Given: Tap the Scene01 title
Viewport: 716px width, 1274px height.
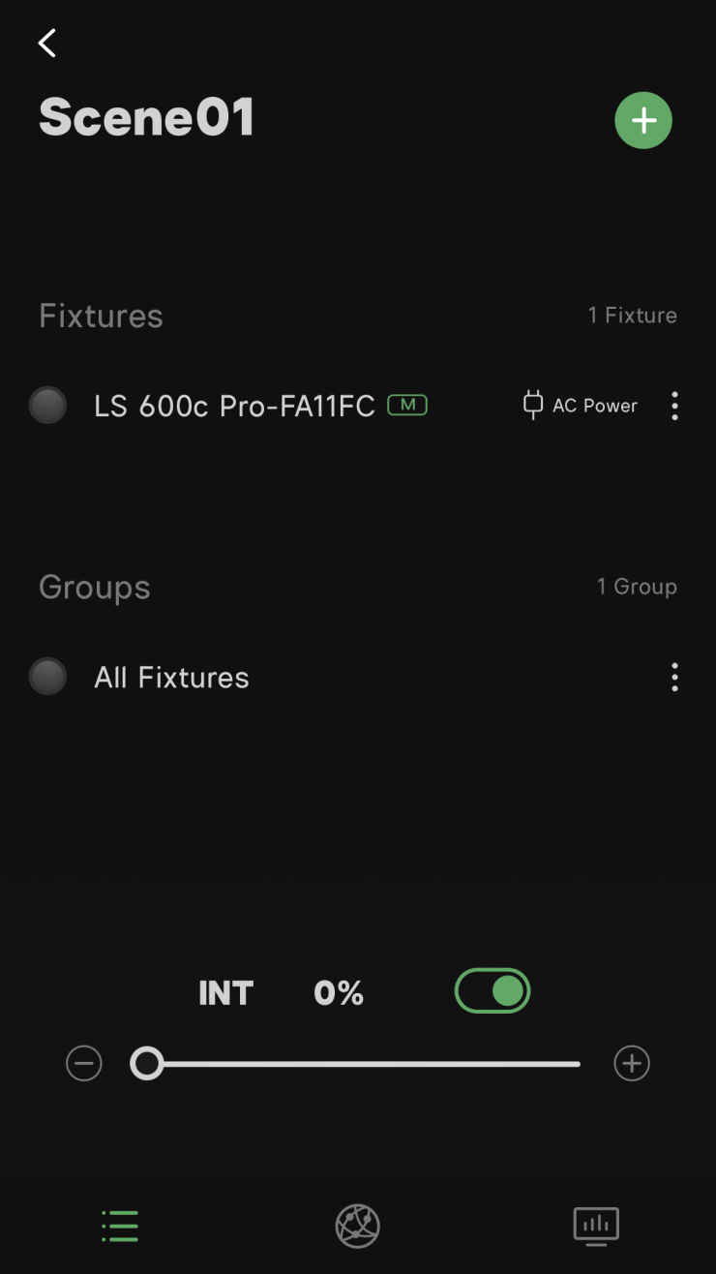Looking at the screenshot, I should point(147,118).
